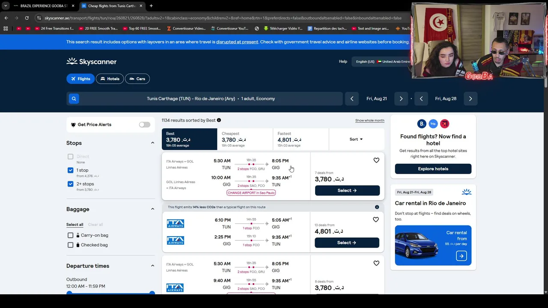The image size is (548, 308).
Task: Go to previous return date before Fri, Aug 28
Action: click(421, 98)
